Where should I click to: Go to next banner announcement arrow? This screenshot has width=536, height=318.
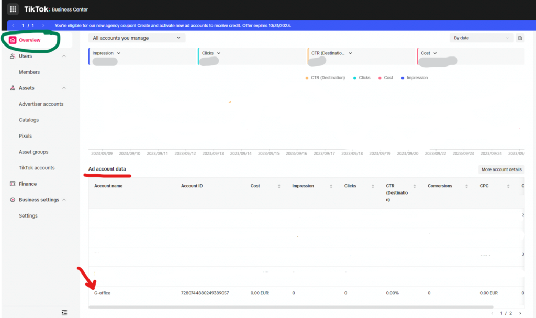pos(43,25)
